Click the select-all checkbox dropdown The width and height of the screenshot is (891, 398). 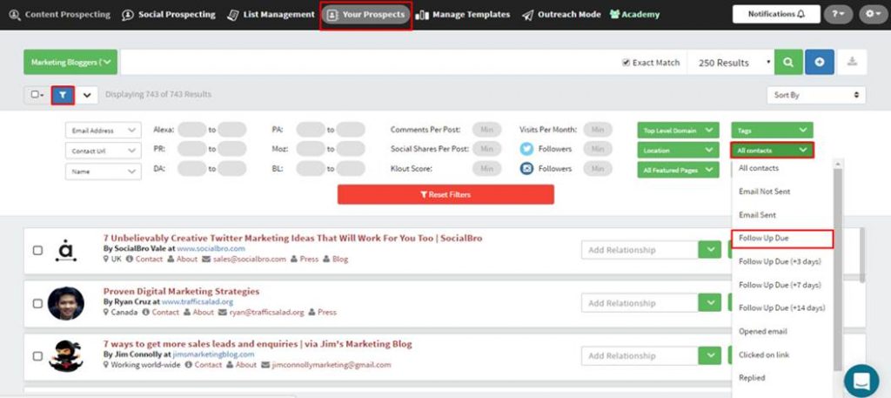tap(37, 95)
